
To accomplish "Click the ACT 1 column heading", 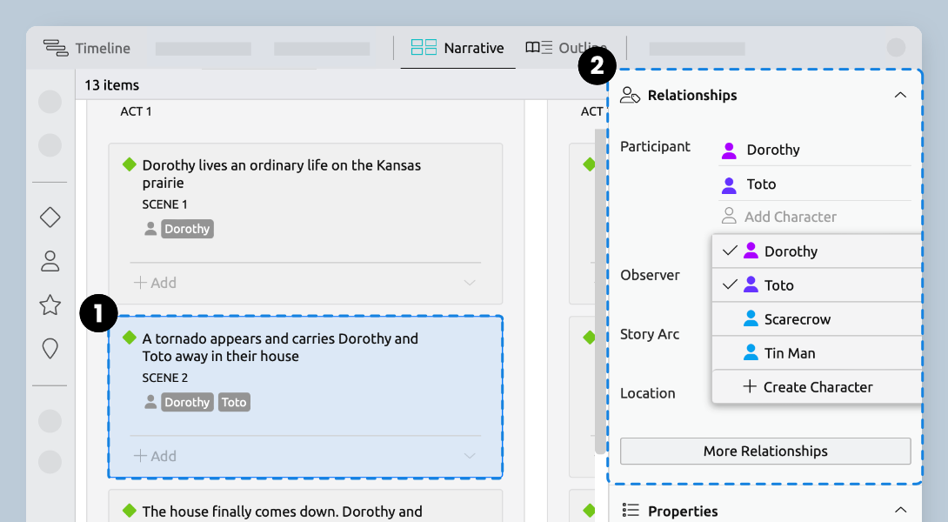I will tap(136, 111).
